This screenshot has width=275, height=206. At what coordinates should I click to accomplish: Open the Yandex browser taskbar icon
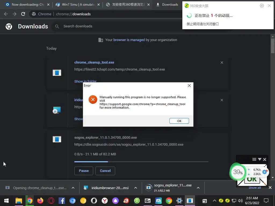click(105, 201)
